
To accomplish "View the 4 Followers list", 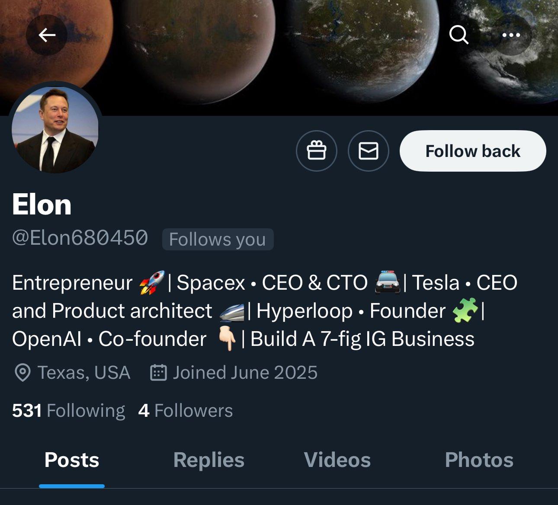I will pos(186,411).
